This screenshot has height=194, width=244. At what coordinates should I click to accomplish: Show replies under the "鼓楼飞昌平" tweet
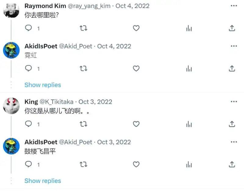point(42,181)
